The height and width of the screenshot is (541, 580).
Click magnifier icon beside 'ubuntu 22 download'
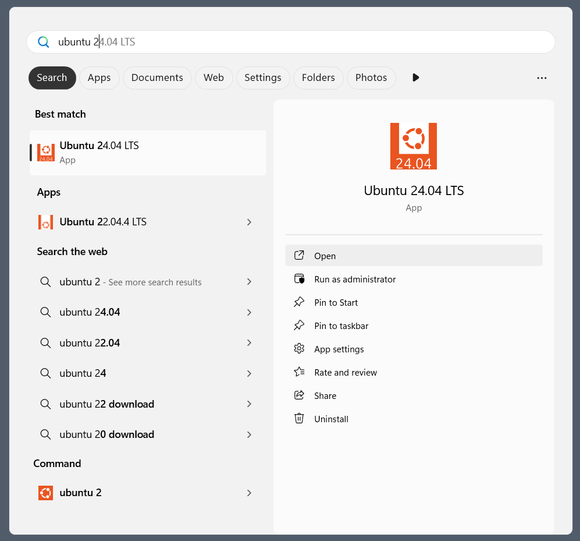coord(45,404)
